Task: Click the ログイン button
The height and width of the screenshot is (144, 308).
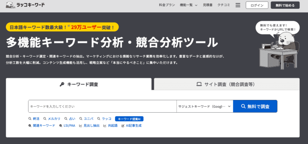Action: coord(257,5)
